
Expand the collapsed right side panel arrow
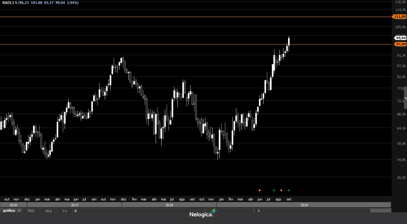[x=405, y=98]
